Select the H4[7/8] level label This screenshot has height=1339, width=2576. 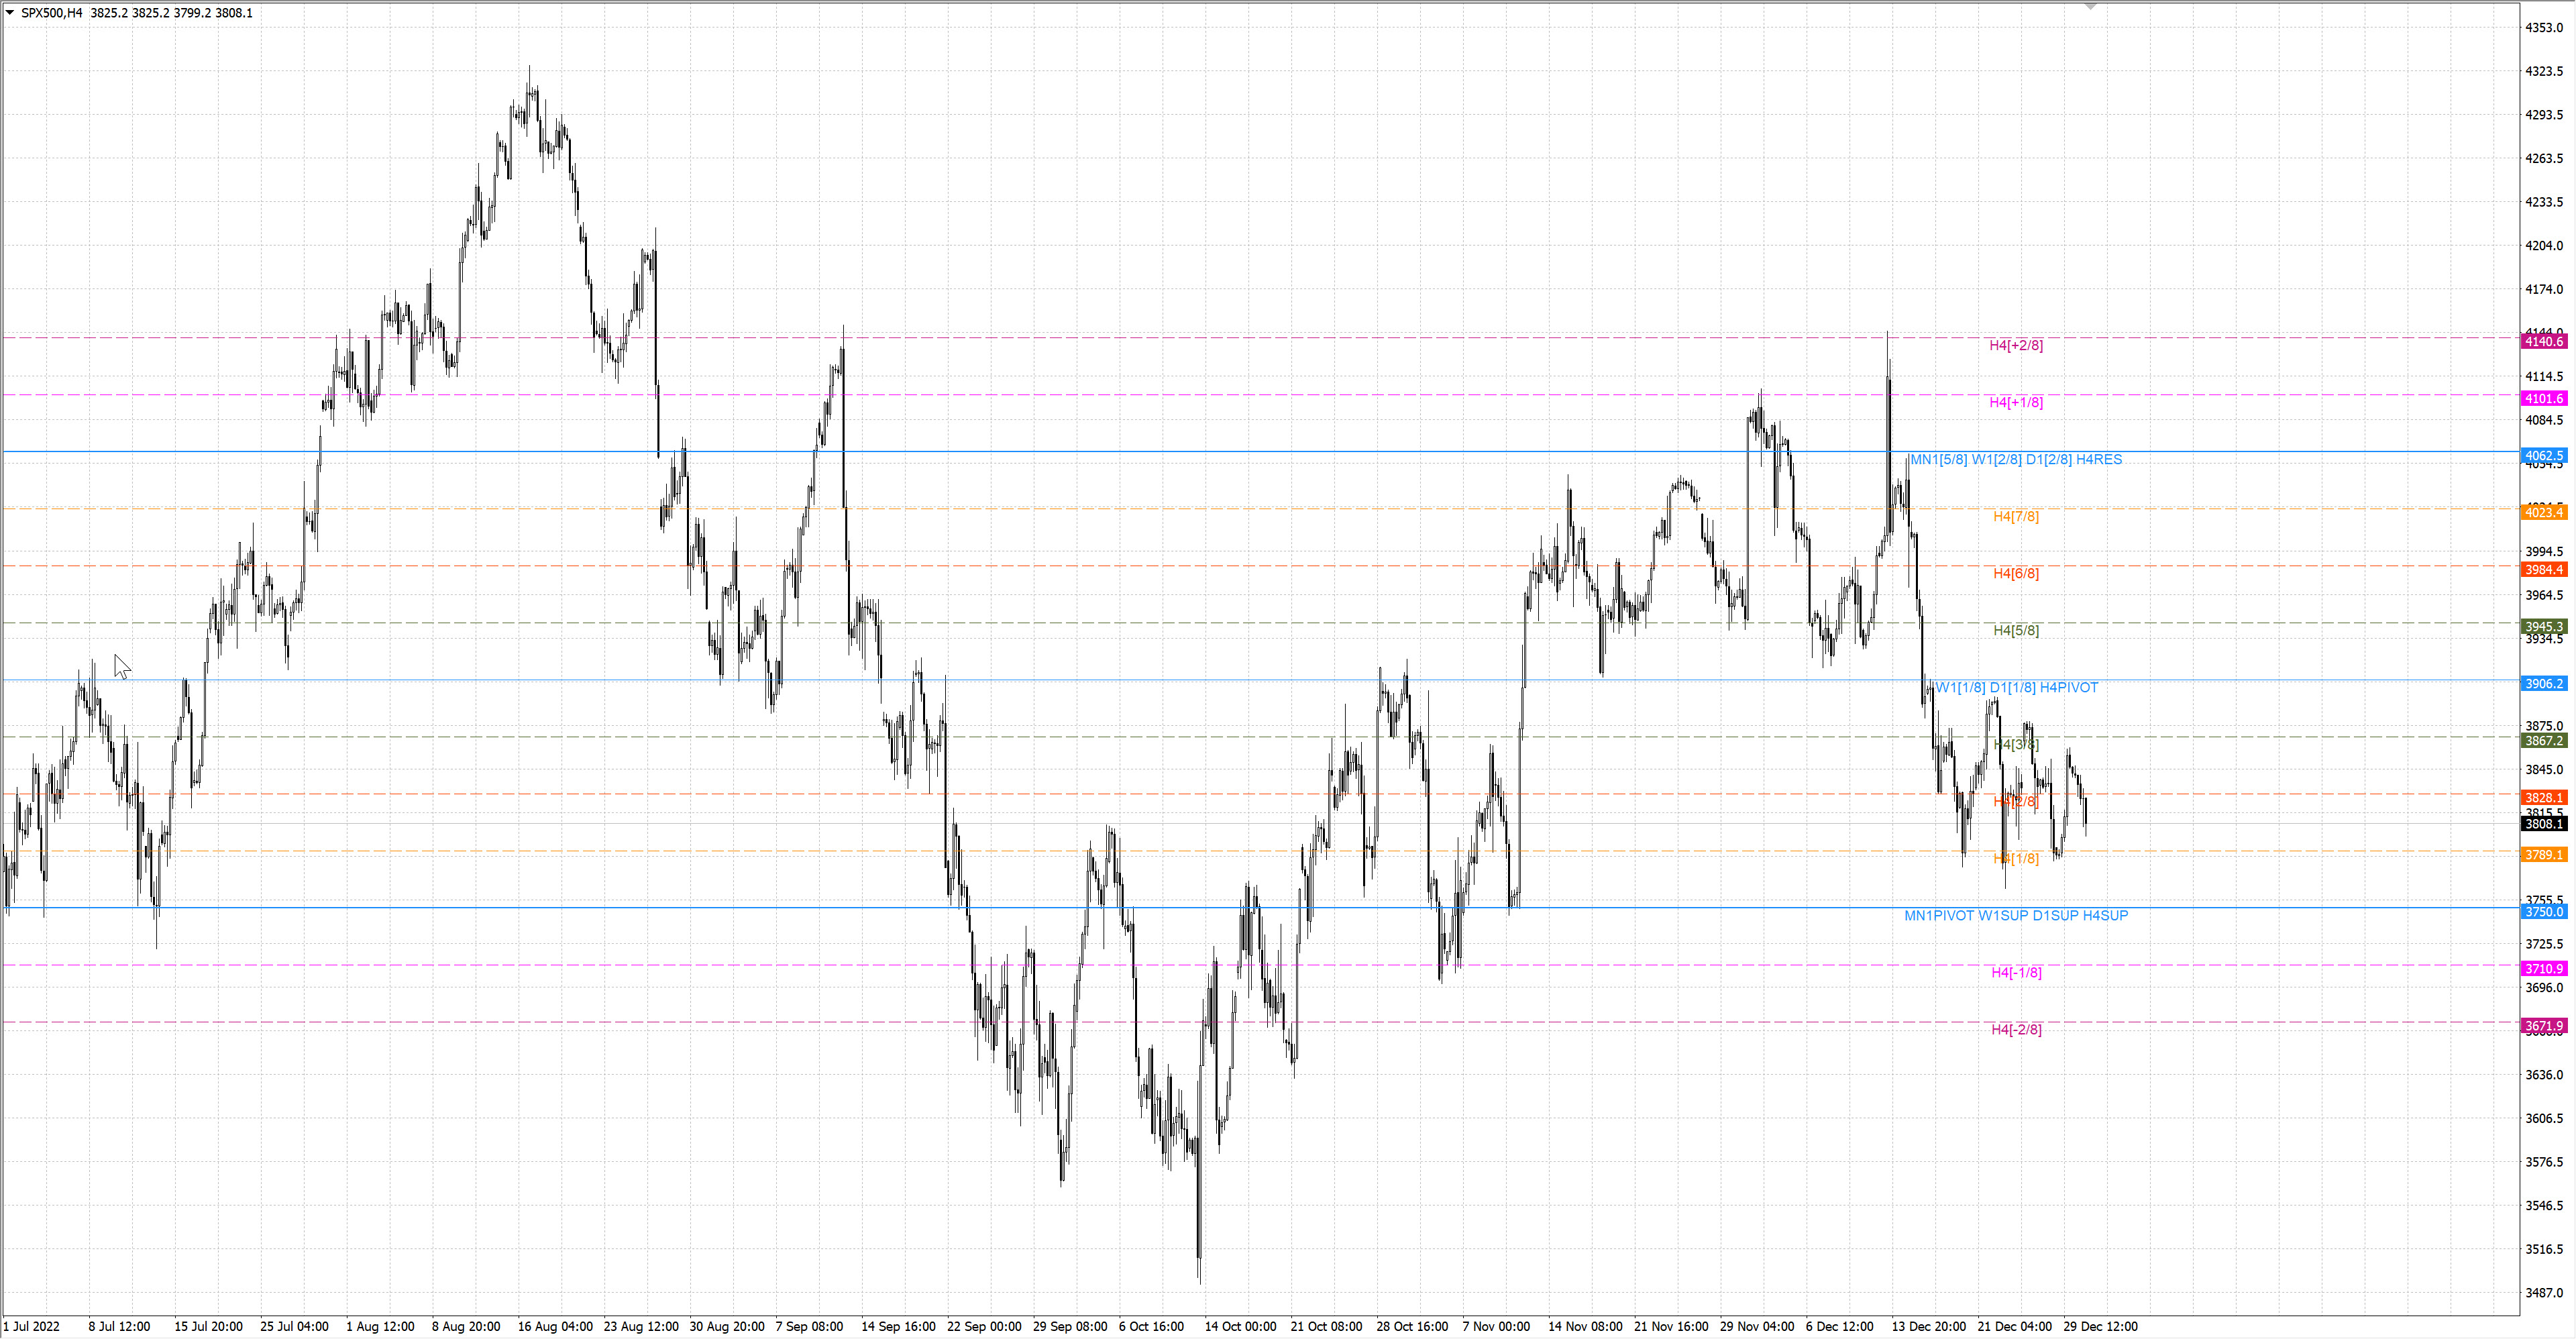[2016, 516]
